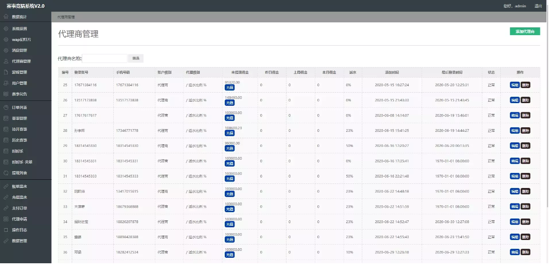550x266 pixels.
Task: Open 赛事公告 in the sidebar
Action: point(19,94)
